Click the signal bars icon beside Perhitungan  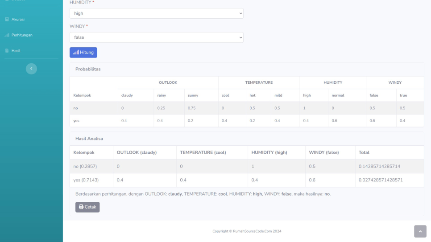point(7,35)
